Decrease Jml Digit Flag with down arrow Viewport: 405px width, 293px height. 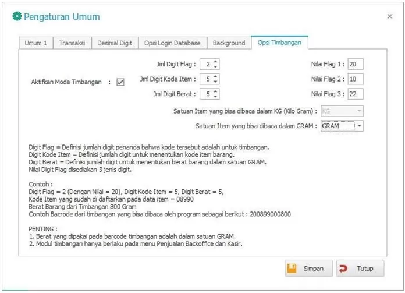tap(216, 67)
